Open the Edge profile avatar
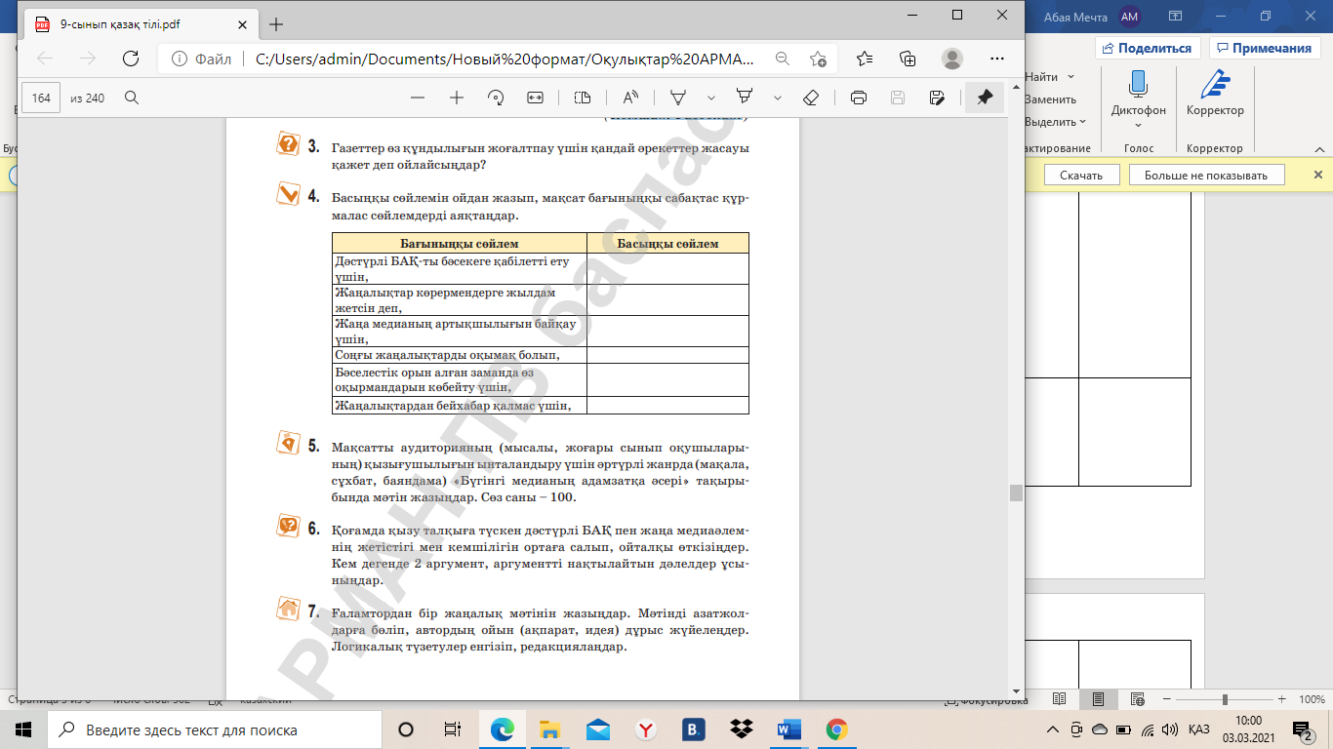 click(x=951, y=59)
